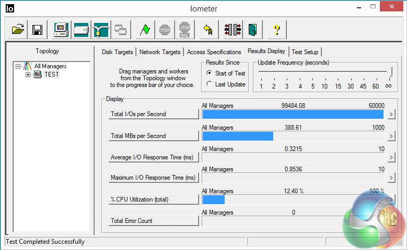Reset workers yellow arrow icon
The height and width of the screenshot is (250, 407).
point(208,30)
